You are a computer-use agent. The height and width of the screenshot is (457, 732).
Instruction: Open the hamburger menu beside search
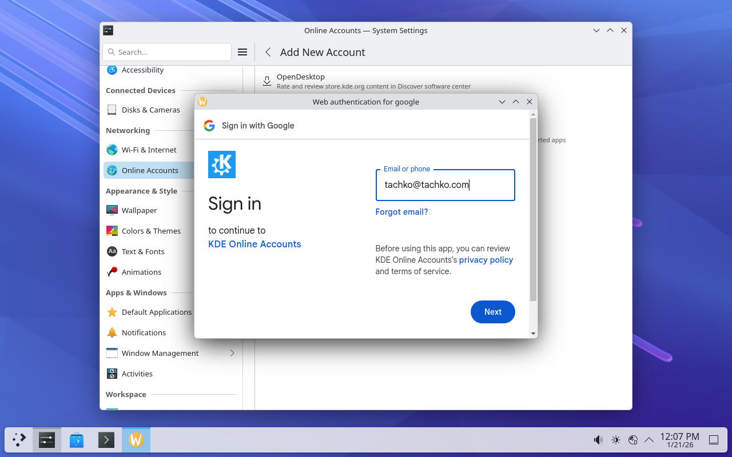(242, 52)
